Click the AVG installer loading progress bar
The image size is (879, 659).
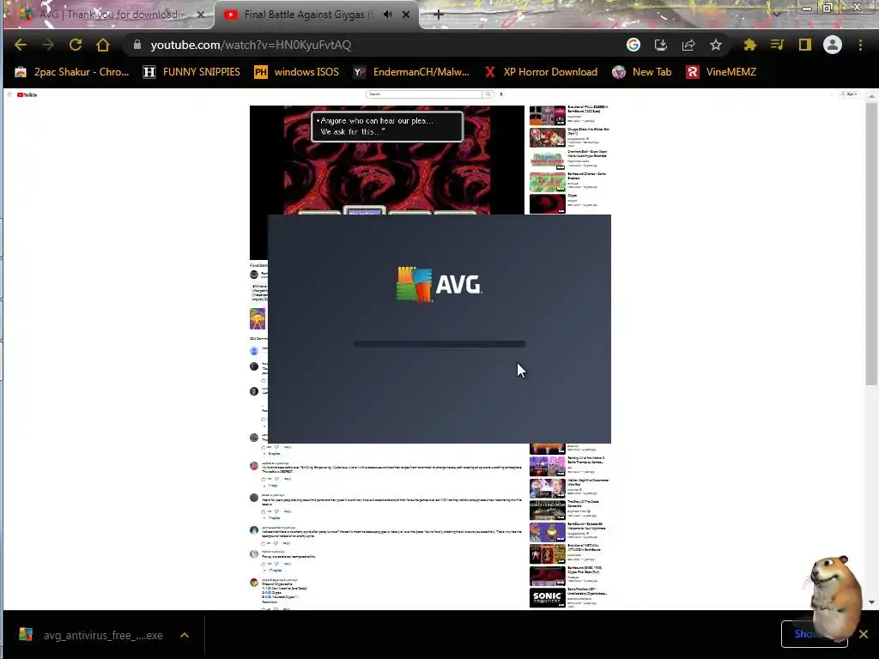click(439, 344)
